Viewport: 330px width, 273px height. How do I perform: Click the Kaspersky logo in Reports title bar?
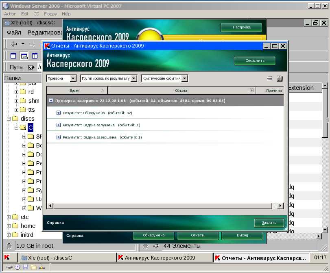click(47, 46)
